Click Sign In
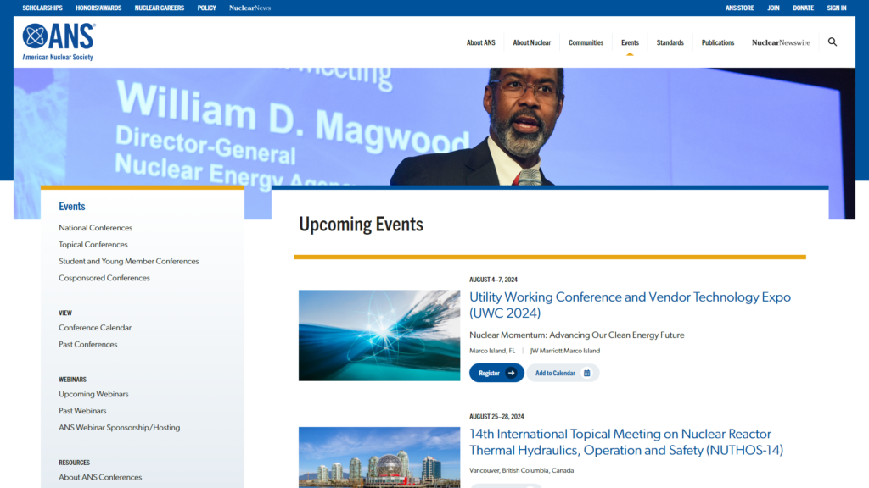 [x=836, y=8]
